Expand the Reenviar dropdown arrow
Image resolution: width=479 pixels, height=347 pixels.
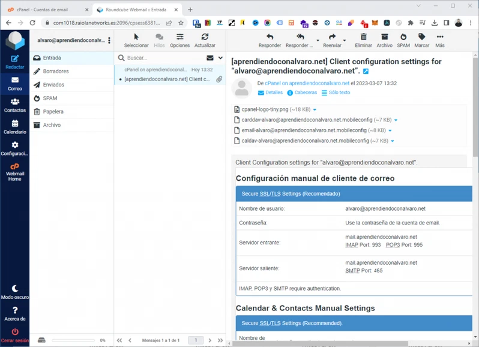pos(345,41)
